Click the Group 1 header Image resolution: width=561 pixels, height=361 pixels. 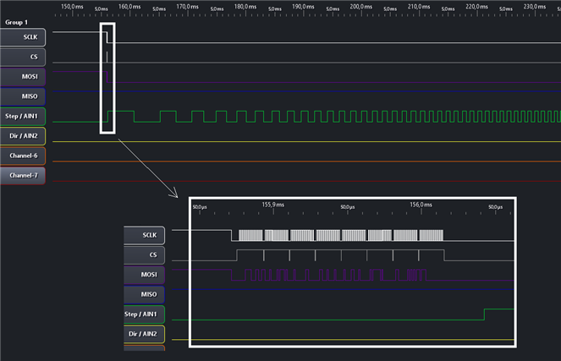tap(18, 22)
